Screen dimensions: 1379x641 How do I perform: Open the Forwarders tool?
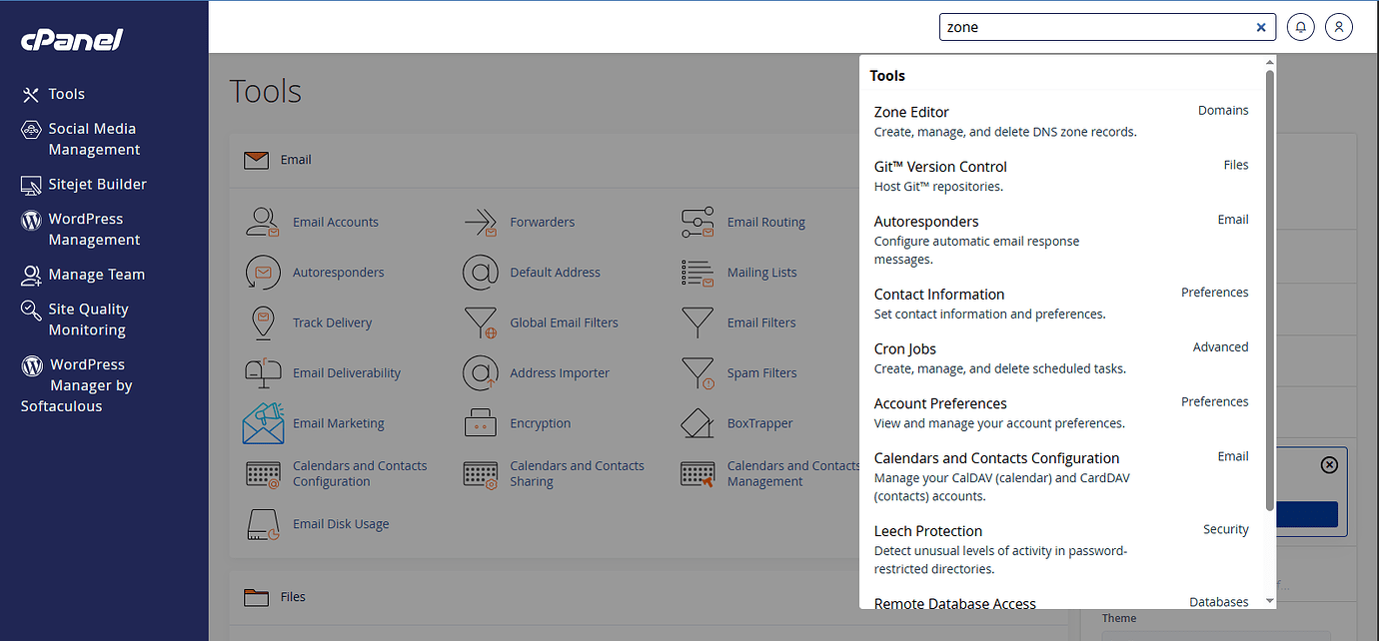click(x=547, y=222)
